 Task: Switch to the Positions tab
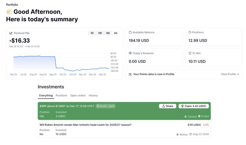coord(61,96)
